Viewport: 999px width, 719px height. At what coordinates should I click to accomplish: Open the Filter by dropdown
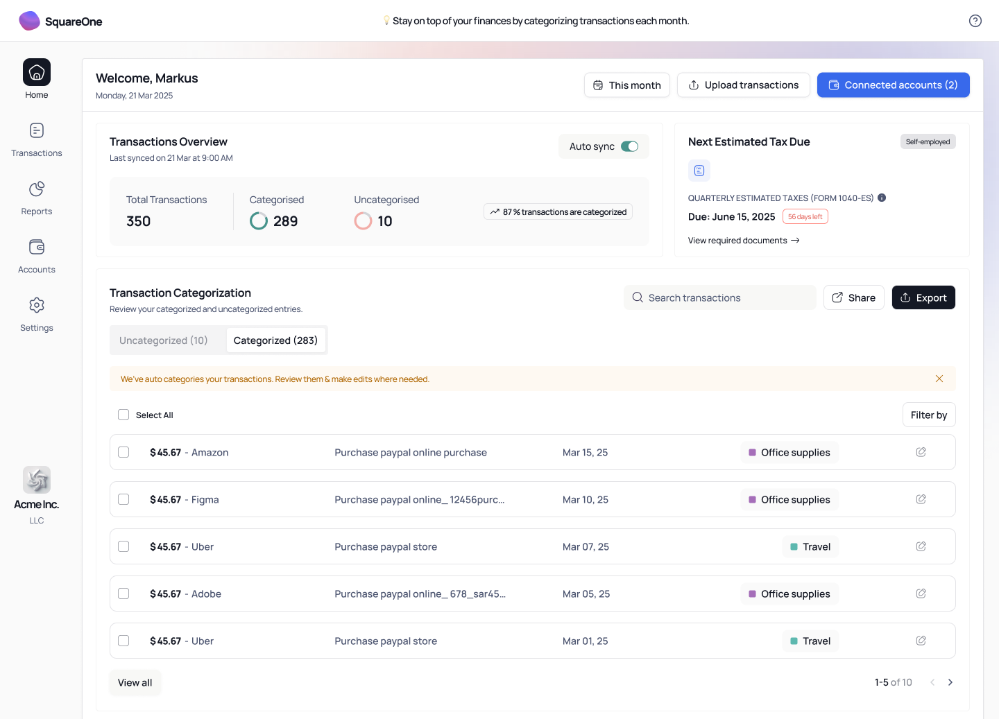[x=929, y=415]
